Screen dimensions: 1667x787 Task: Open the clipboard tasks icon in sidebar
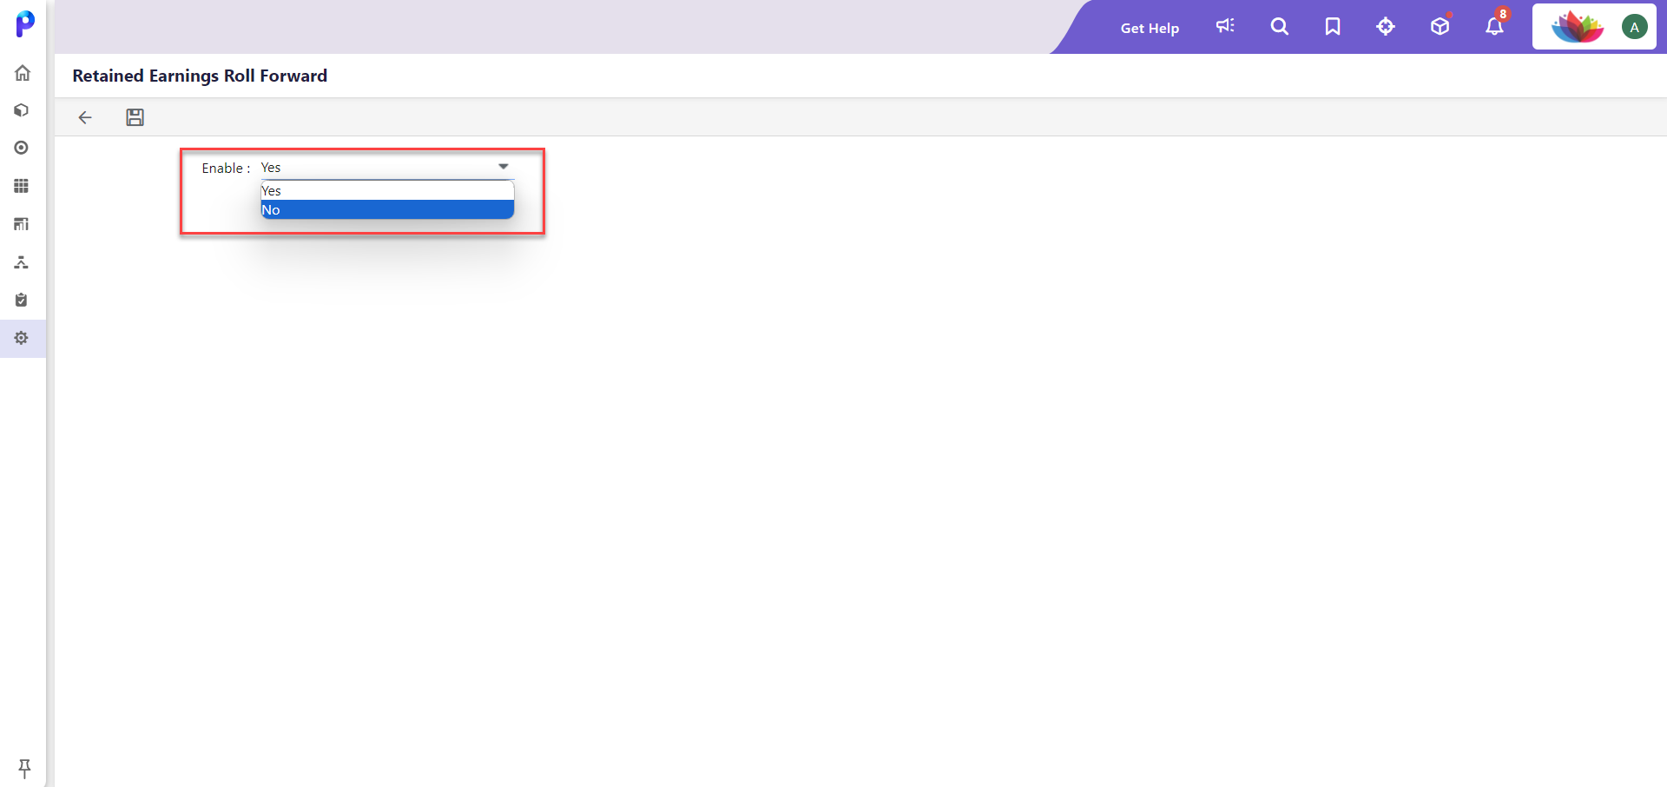coord(22,300)
